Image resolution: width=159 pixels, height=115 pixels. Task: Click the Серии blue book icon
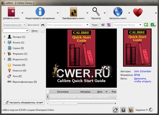click(10, 48)
